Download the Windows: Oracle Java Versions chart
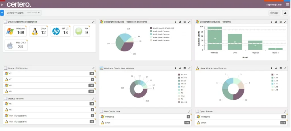Screen dimensions: 291x131 click(x=180, y=68)
